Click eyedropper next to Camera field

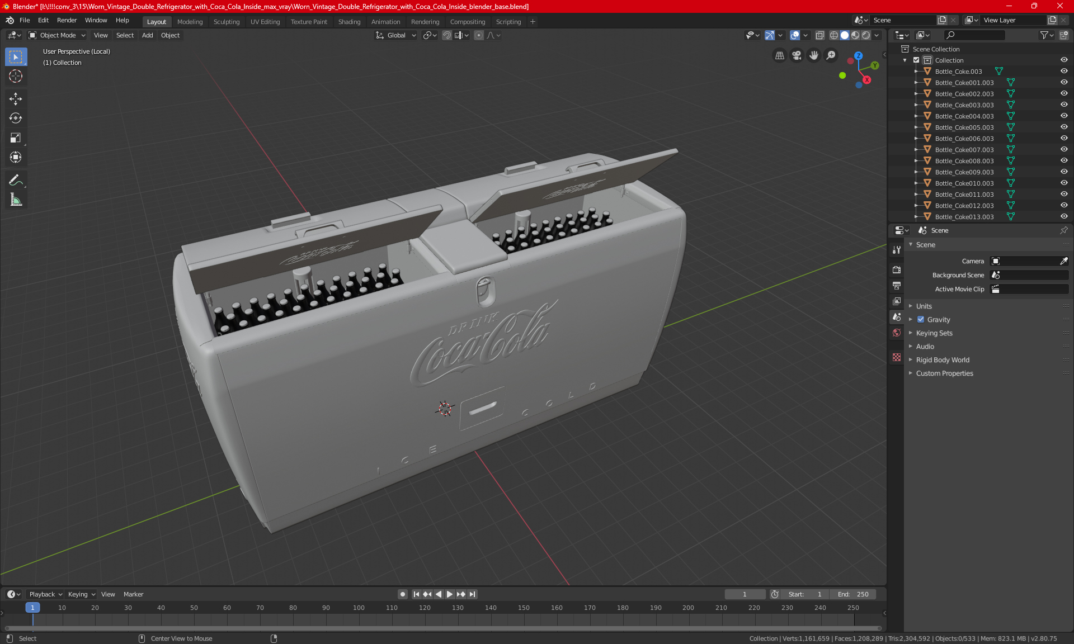pyautogui.click(x=1063, y=261)
